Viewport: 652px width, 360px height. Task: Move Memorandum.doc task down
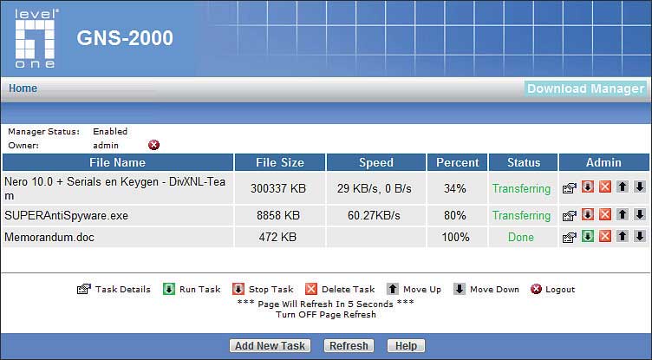[640, 237]
